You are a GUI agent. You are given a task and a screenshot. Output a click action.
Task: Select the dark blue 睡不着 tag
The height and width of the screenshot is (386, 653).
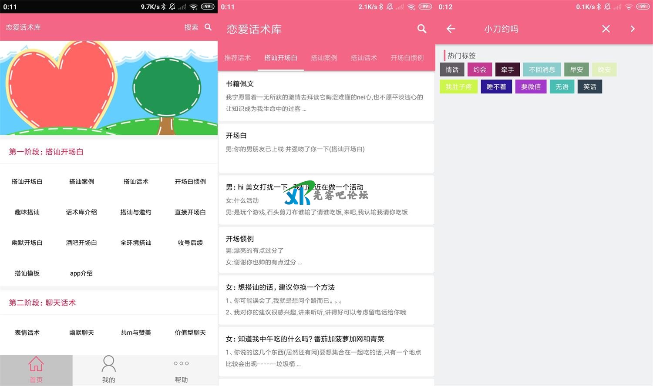tap(496, 87)
